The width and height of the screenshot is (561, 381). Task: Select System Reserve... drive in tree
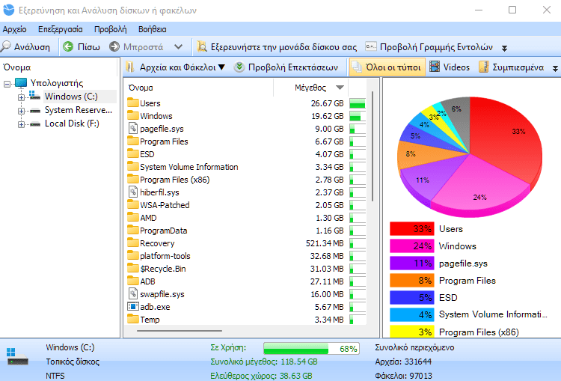click(x=79, y=110)
